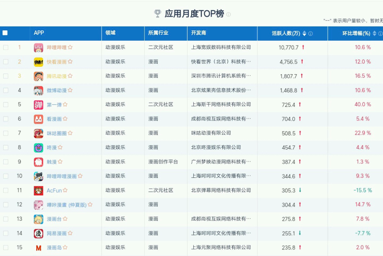This screenshot has width=383, height=256.
Task: Open the 哔咔漫畫 app icon
Action: (38, 205)
